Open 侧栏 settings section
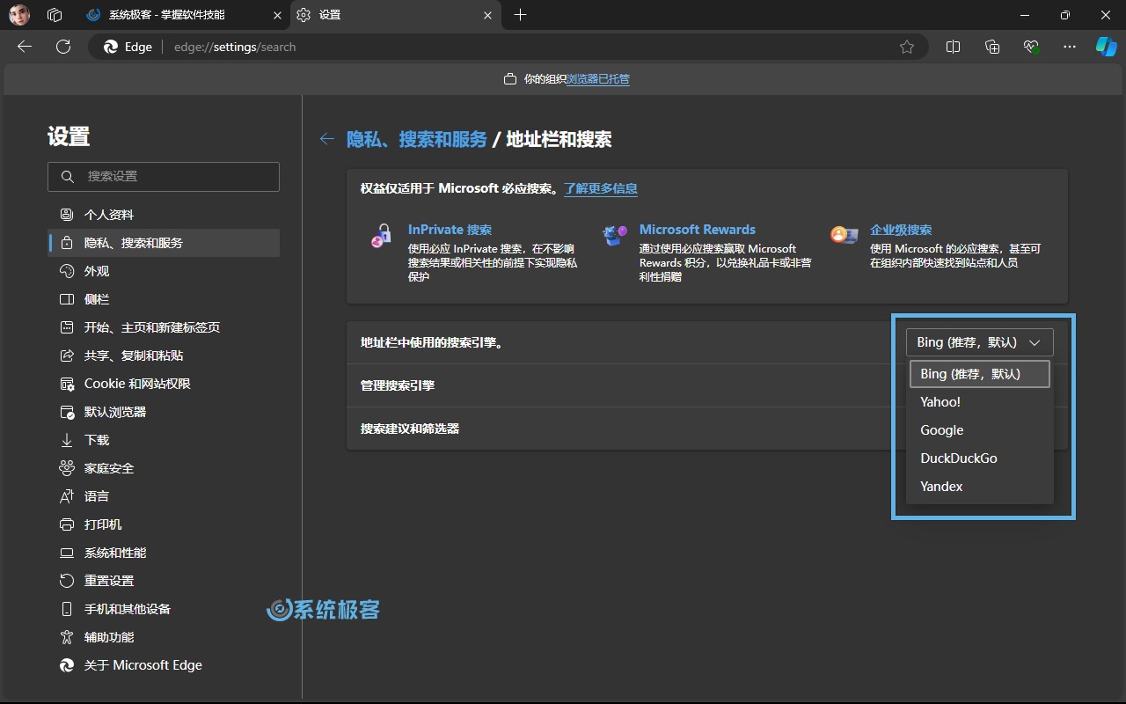The width and height of the screenshot is (1126, 704). click(164, 299)
